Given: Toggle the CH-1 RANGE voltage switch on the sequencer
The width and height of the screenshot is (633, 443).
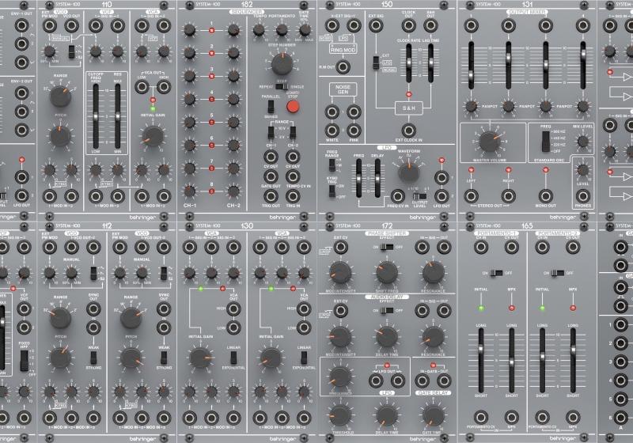Looking at the screenshot, I should click(271, 132).
